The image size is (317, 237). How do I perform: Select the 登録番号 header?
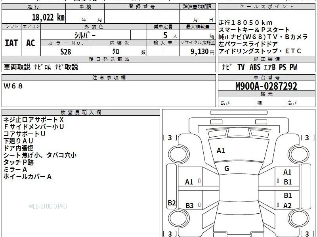pos(142,7)
